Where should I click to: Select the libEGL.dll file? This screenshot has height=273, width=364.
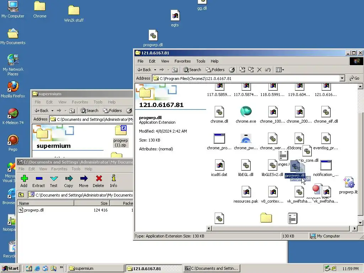tap(246, 168)
